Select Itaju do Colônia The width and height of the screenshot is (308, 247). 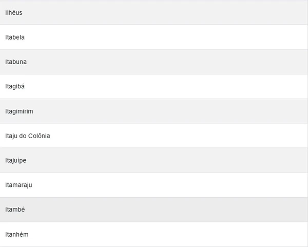point(28,136)
